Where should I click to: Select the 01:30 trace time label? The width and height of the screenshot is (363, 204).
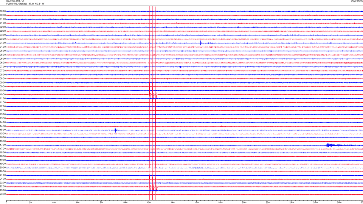click(x=3, y=23)
